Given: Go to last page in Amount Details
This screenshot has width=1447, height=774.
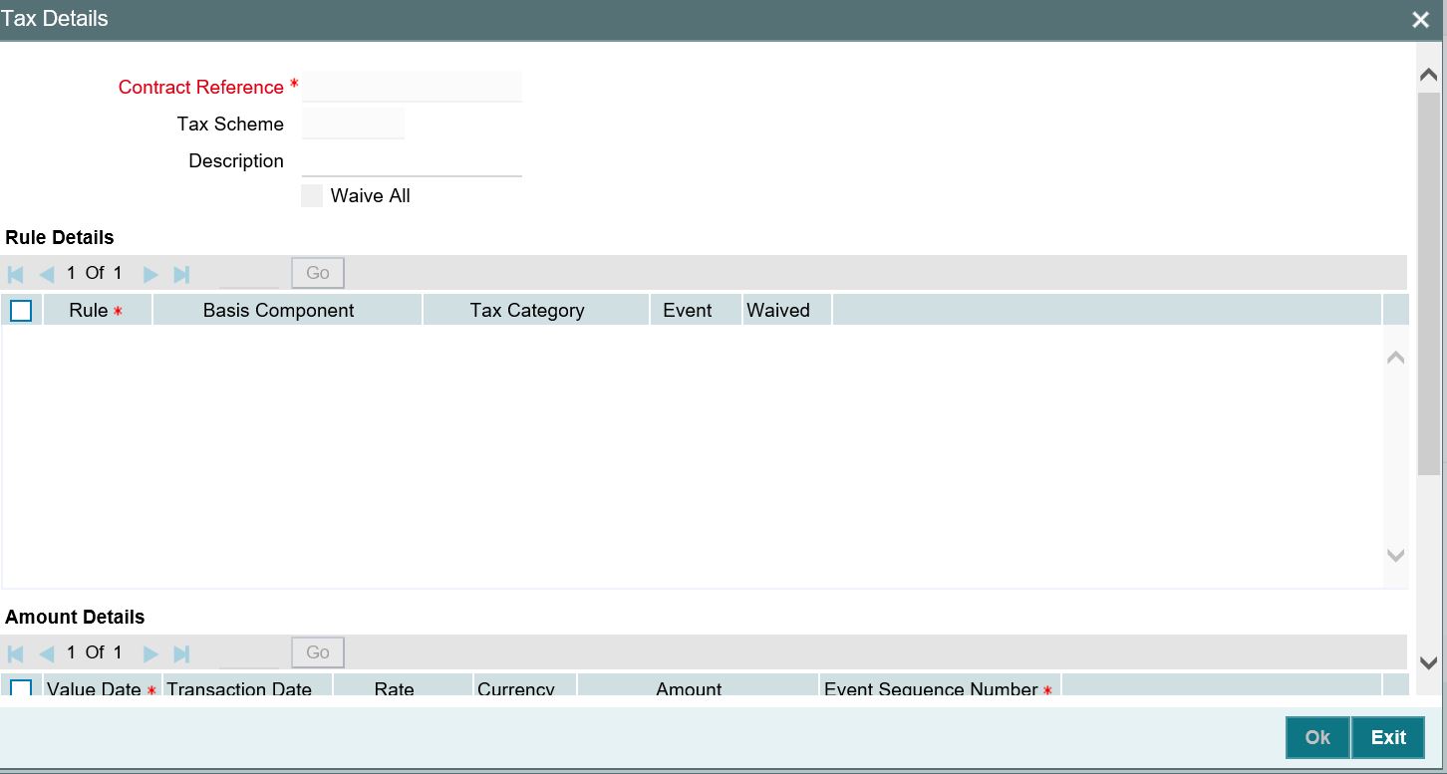Looking at the screenshot, I should click(181, 653).
